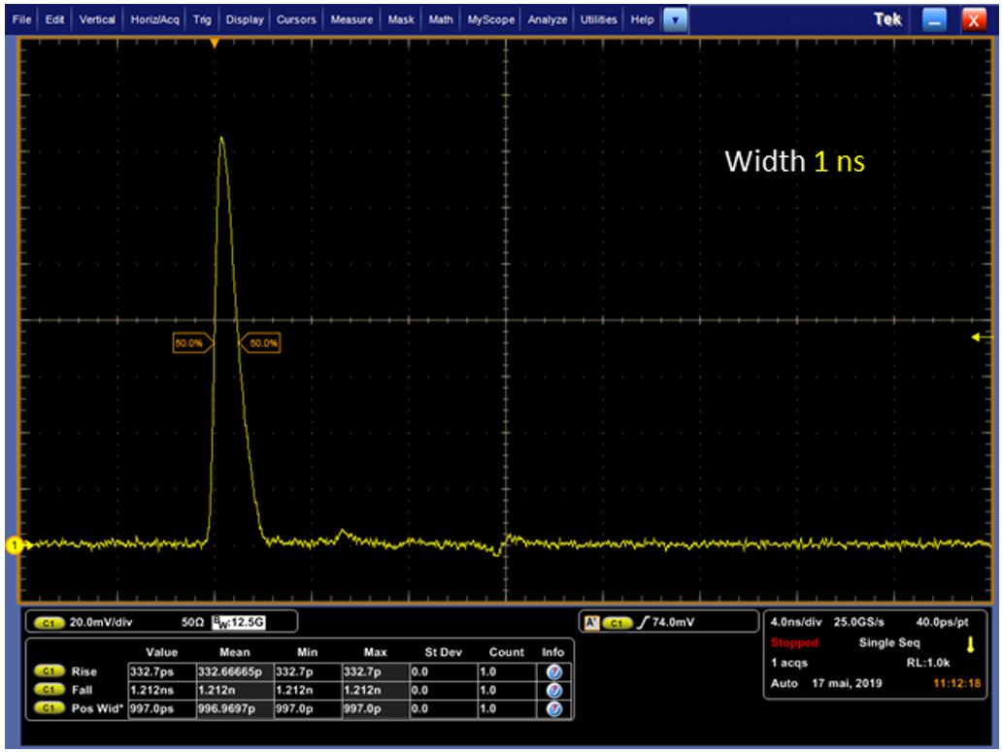Click the 17 mai, 2019 date readout
Viewport: 1003px width, 752px height.
pyautogui.click(x=847, y=683)
